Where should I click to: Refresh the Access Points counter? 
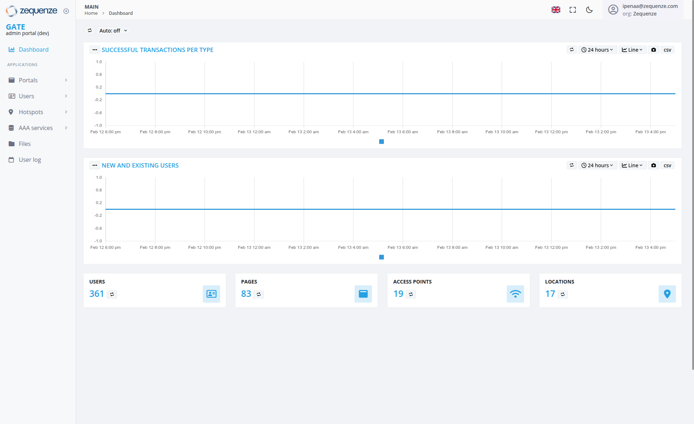click(411, 294)
